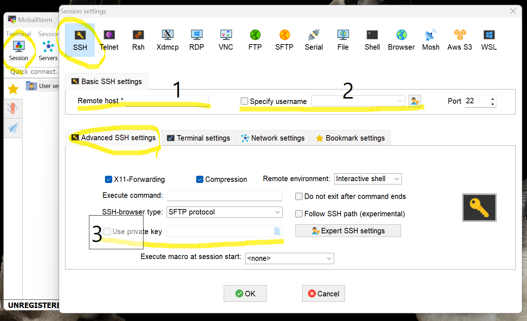Select the RDP session type
527x321 pixels.
(x=196, y=40)
